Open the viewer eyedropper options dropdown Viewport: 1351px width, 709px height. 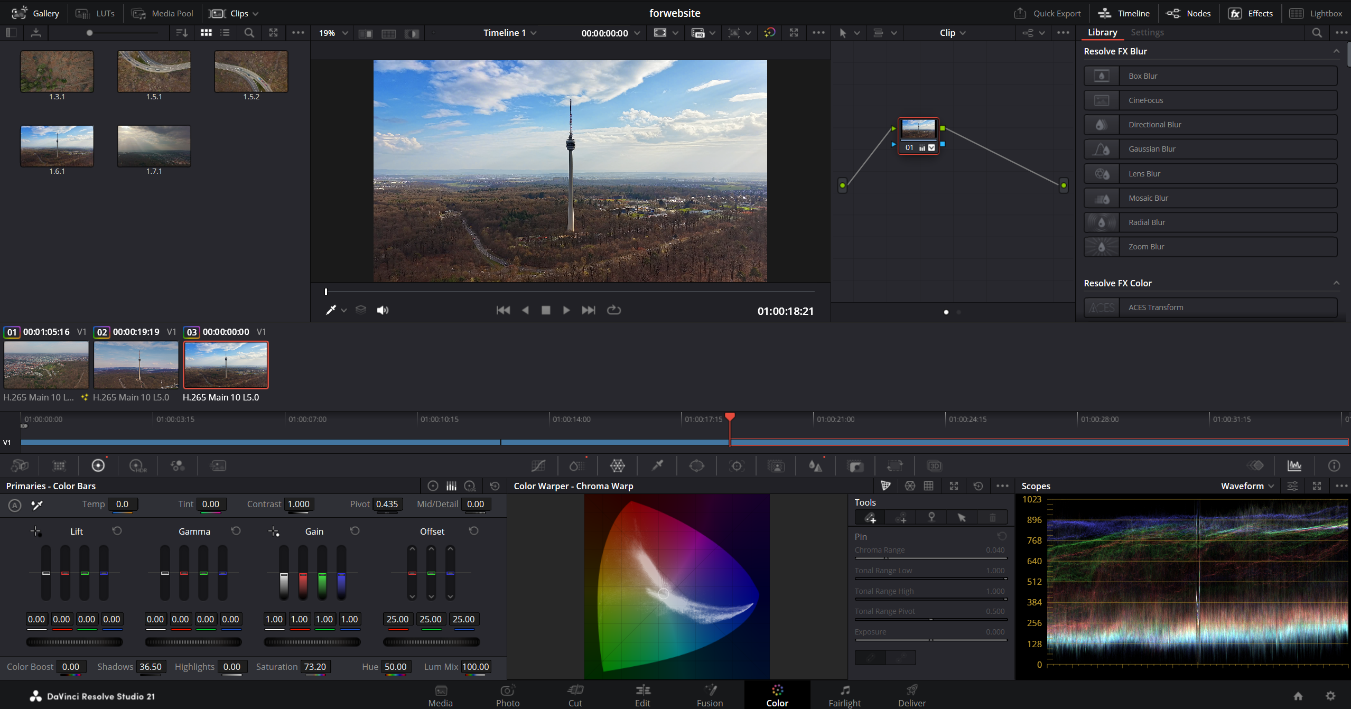344,310
